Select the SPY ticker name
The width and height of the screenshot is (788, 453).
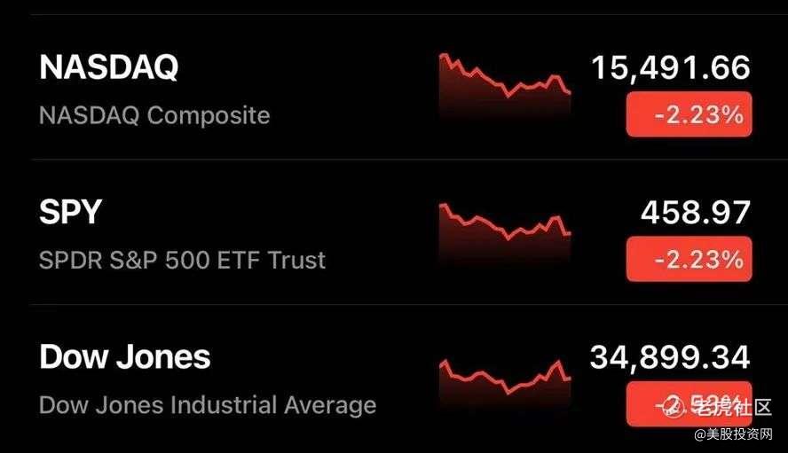tap(70, 212)
